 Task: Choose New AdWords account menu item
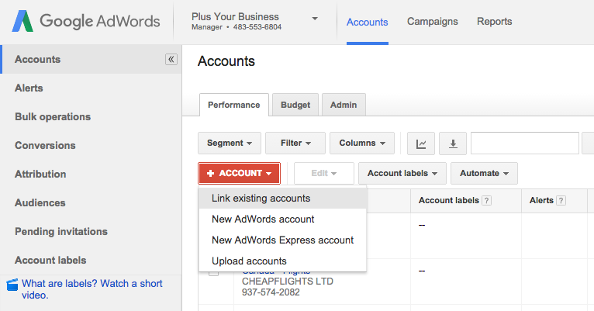[282, 219]
